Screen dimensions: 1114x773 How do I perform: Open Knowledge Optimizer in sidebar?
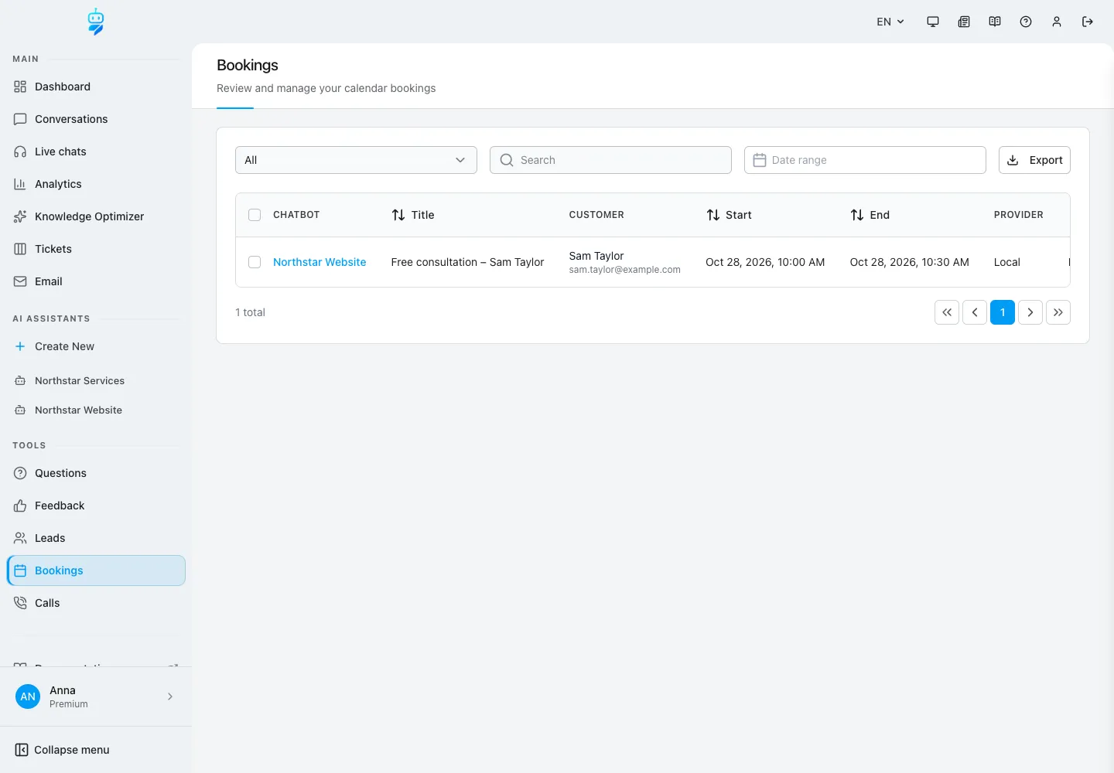[96, 216]
